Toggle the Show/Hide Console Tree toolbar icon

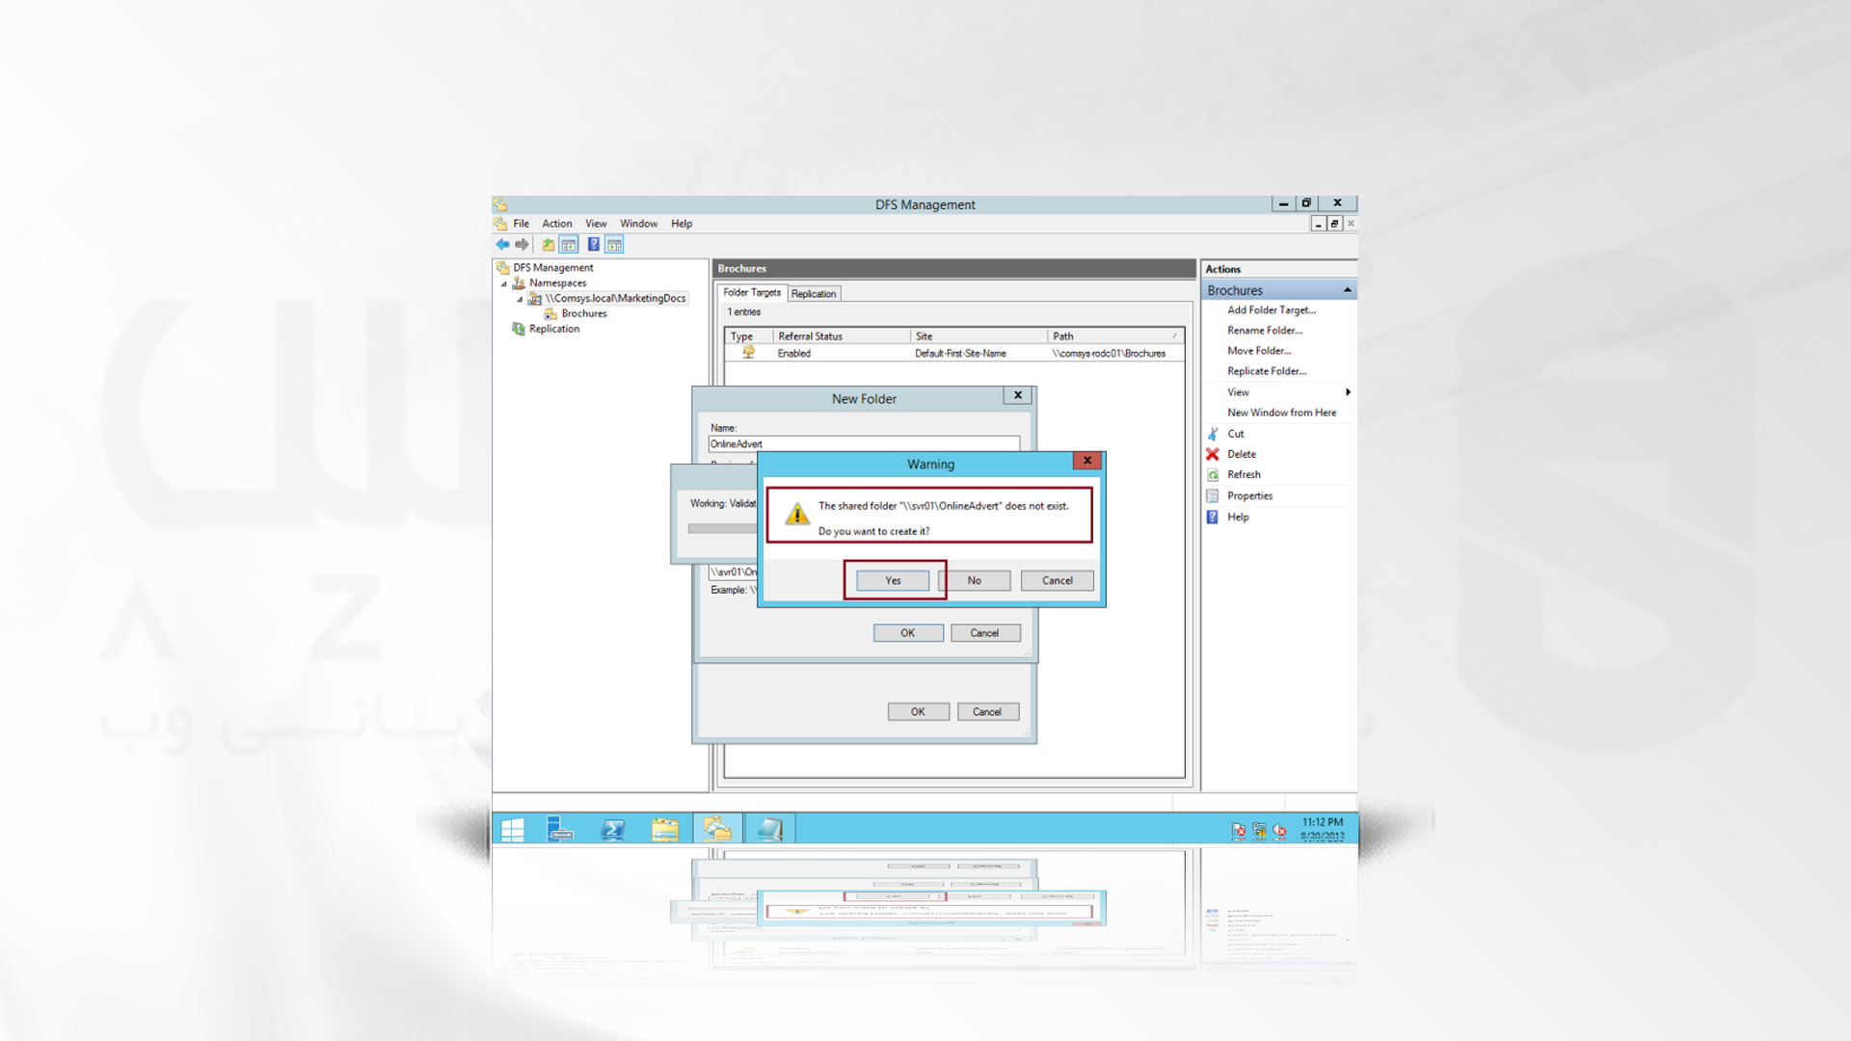(x=569, y=245)
